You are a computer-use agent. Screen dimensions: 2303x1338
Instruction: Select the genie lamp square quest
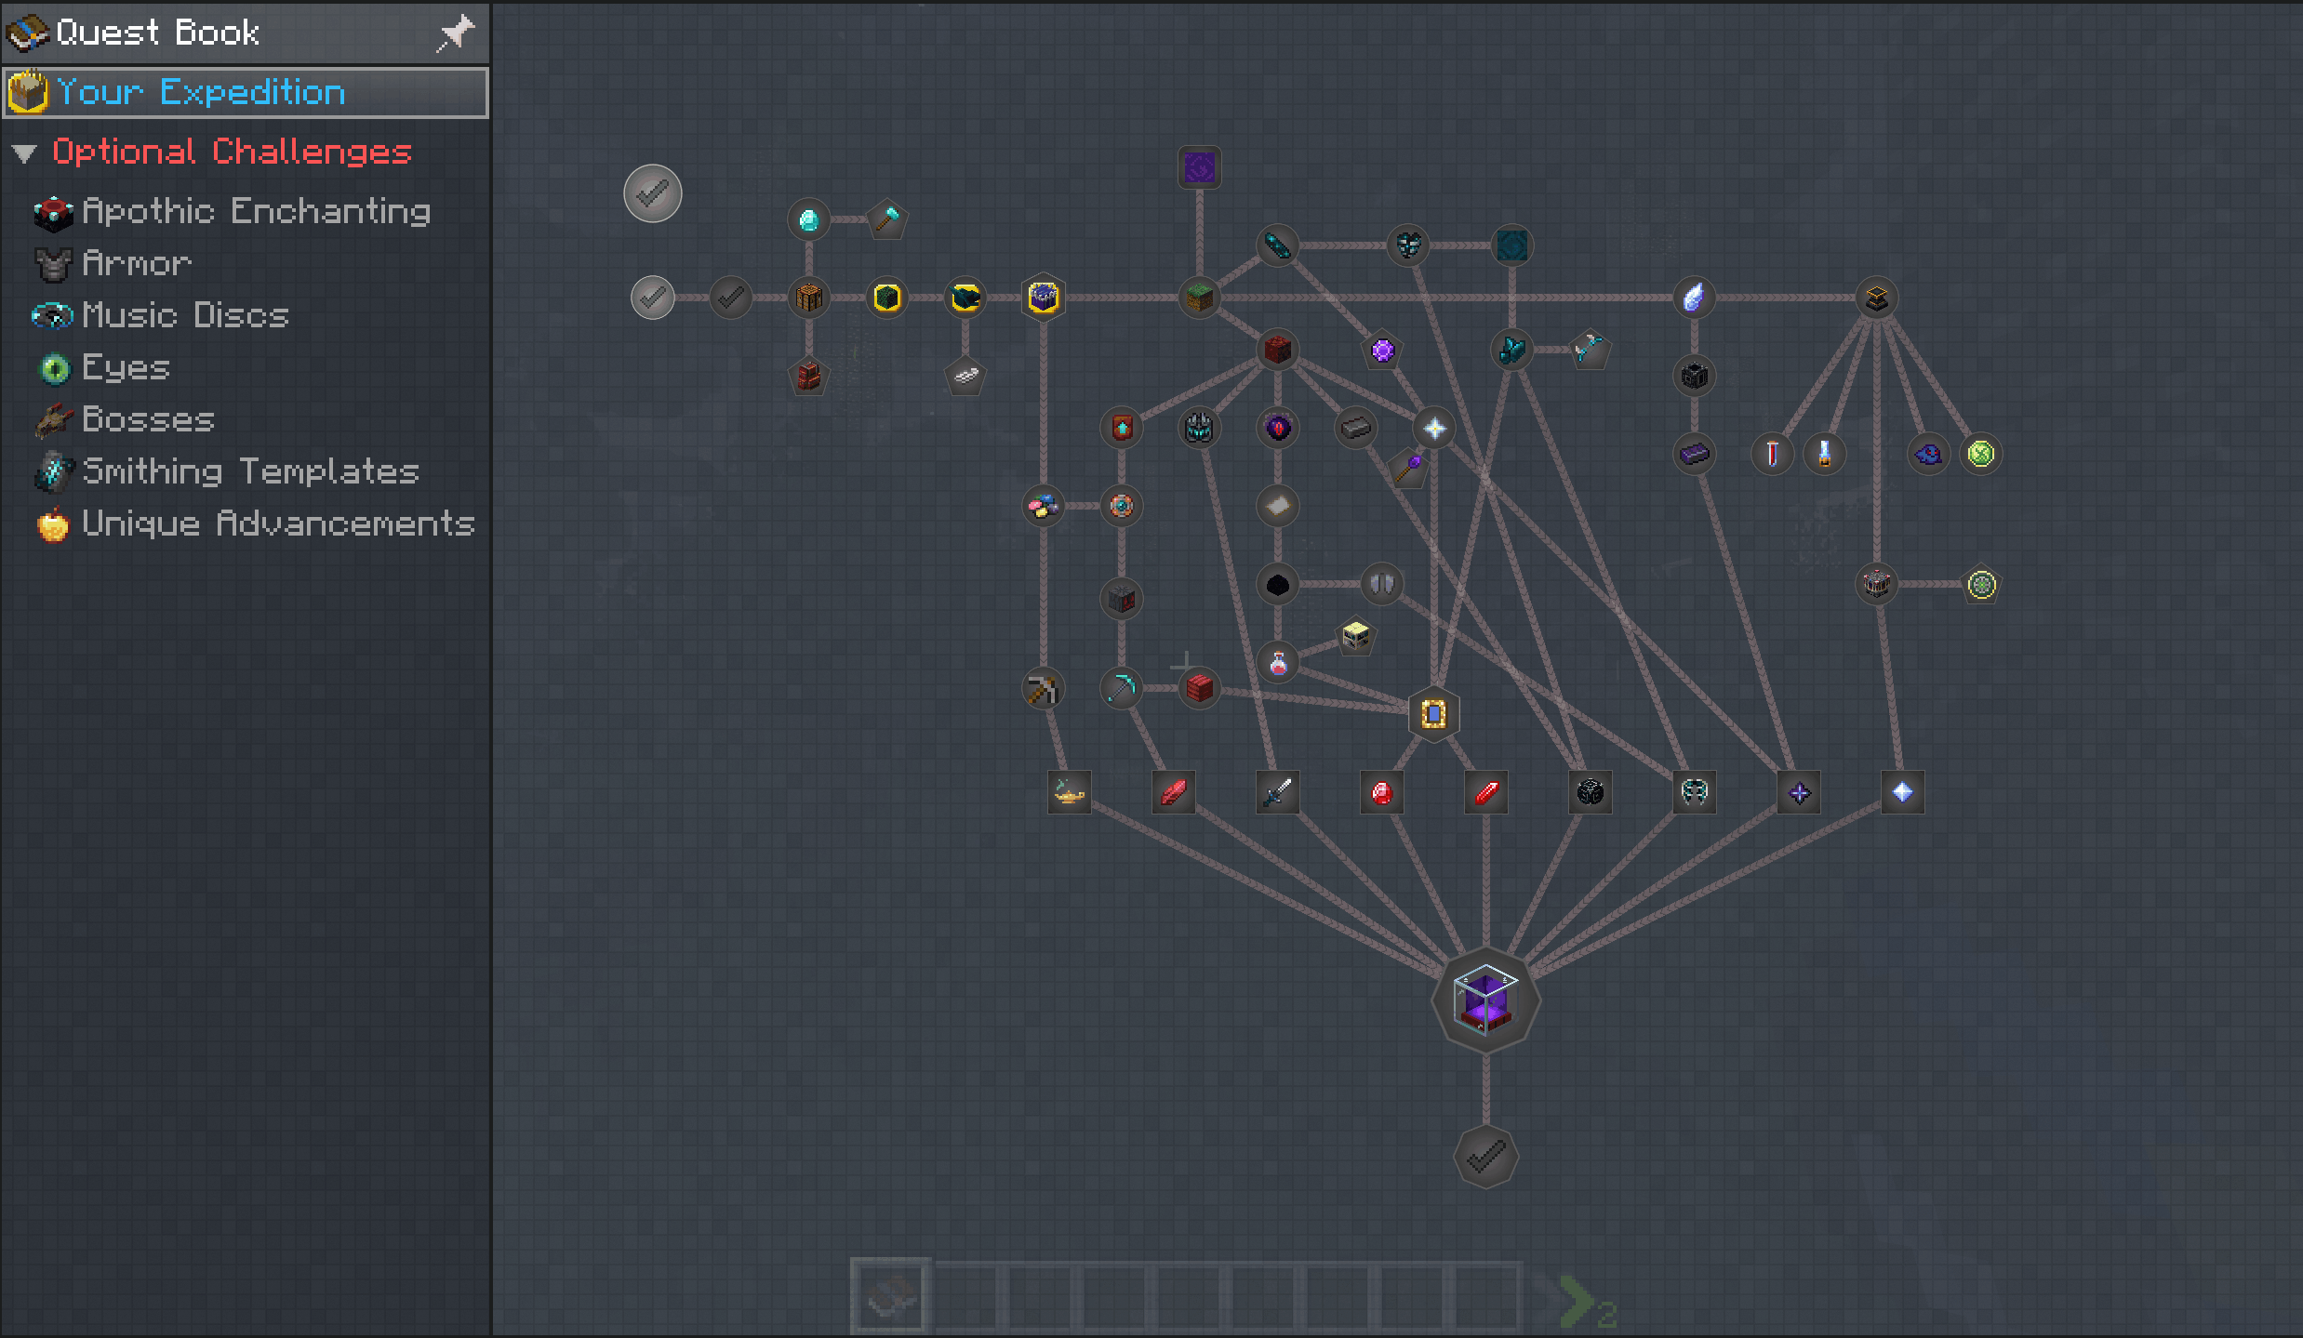point(1069,793)
